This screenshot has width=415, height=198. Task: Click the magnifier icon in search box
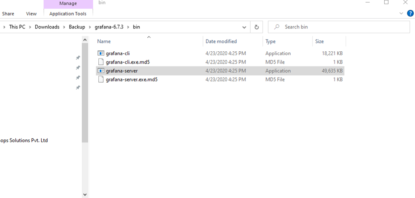coord(277,27)
